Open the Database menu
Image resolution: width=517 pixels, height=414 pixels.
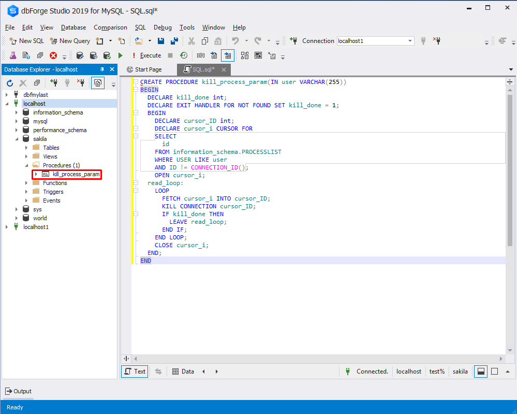pos(73,27)
